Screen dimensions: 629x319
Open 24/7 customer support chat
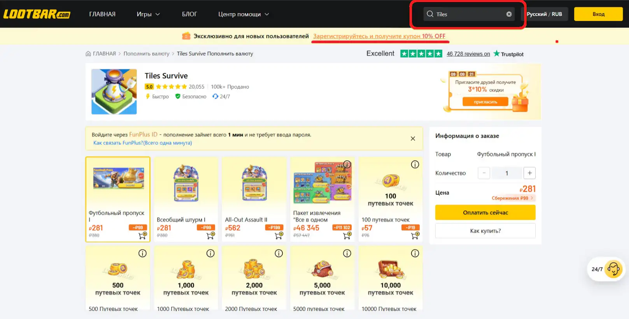606,269
